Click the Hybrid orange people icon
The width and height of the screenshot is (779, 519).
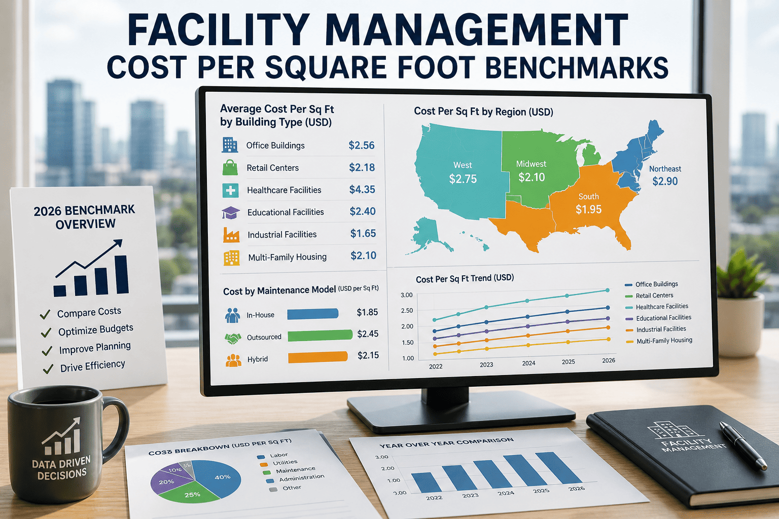tap(233, 360)
